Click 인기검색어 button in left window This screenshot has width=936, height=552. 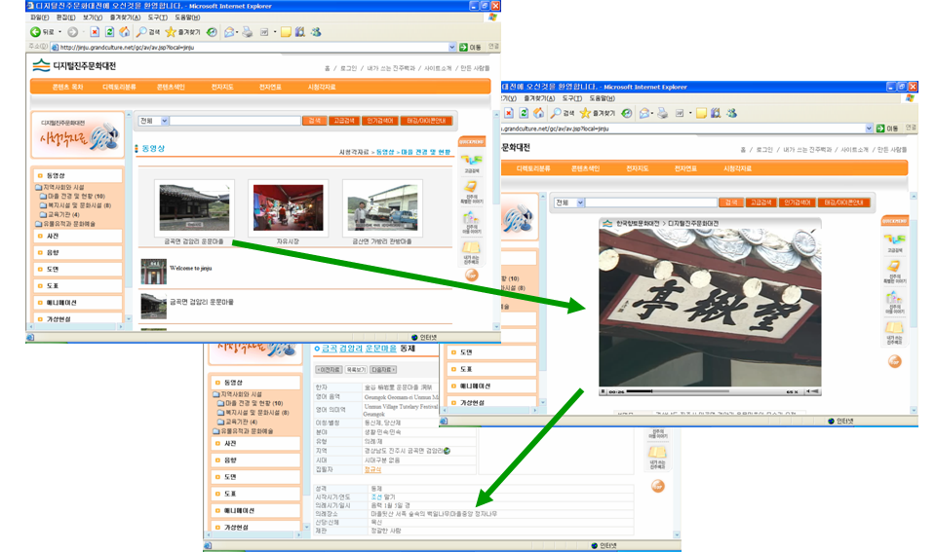tap(379, 121)
